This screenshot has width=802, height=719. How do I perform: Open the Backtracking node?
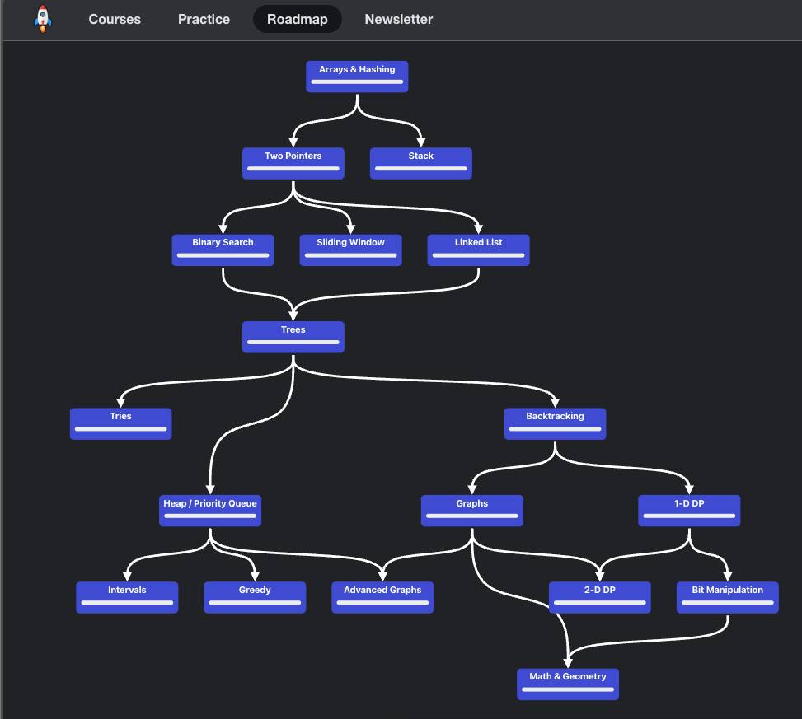pyautogui.click(x=555, y=423)
